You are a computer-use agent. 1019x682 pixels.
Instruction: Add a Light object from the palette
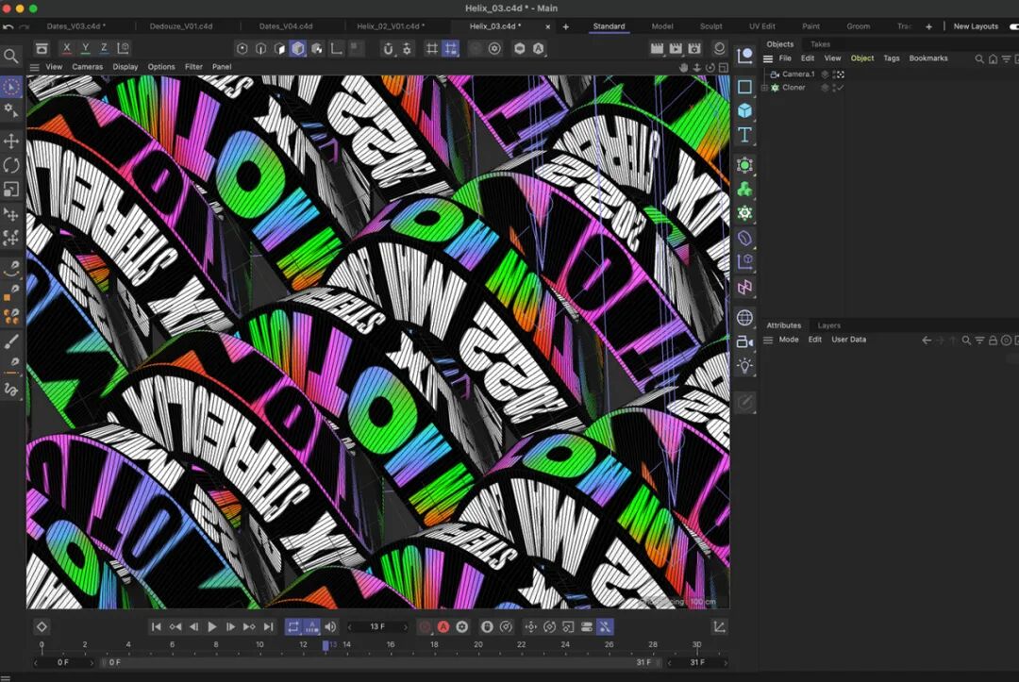coord(744,366)
